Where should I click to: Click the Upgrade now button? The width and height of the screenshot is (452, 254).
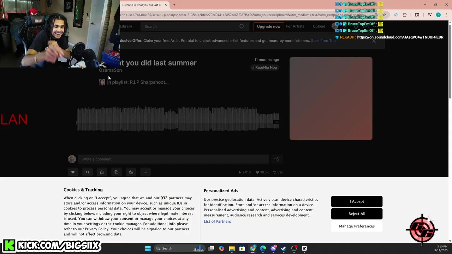tap(269, 26)
